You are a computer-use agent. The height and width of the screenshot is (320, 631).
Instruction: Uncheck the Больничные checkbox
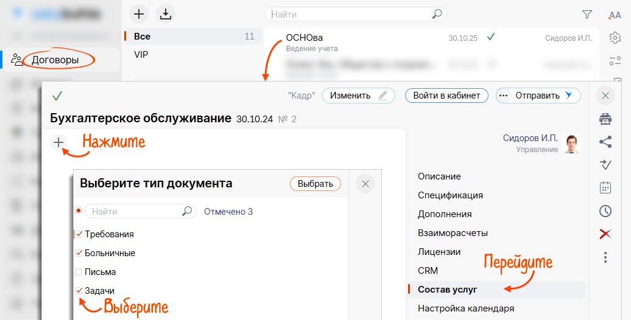pos(79,253)
